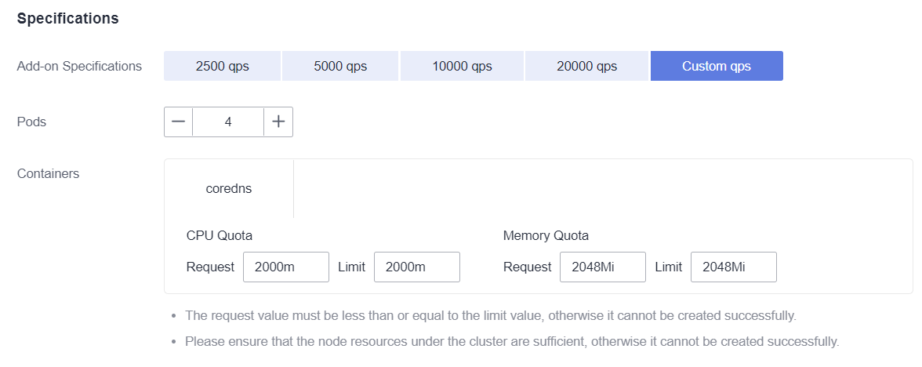Focus the CPU Quota Limit field
This screenshot has height=367, width=922.
(417, 267)
